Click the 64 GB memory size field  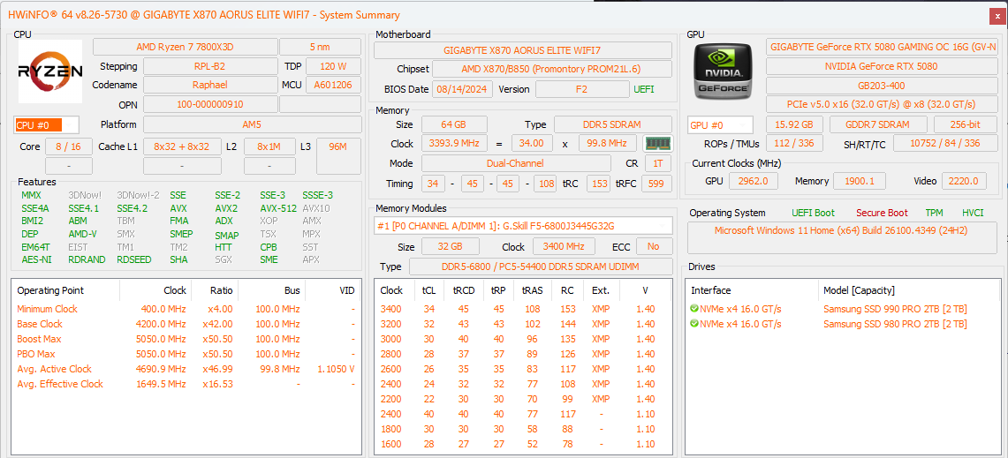pyautogui.click(x=454, y=124)
